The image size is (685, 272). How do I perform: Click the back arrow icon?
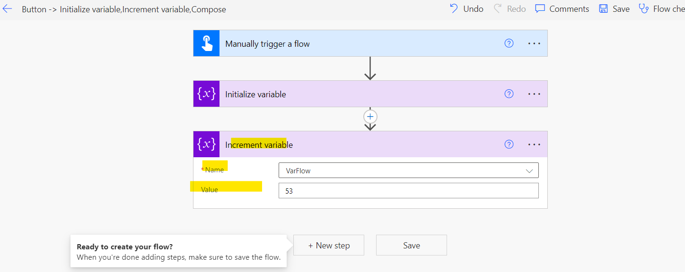[7, 9]
